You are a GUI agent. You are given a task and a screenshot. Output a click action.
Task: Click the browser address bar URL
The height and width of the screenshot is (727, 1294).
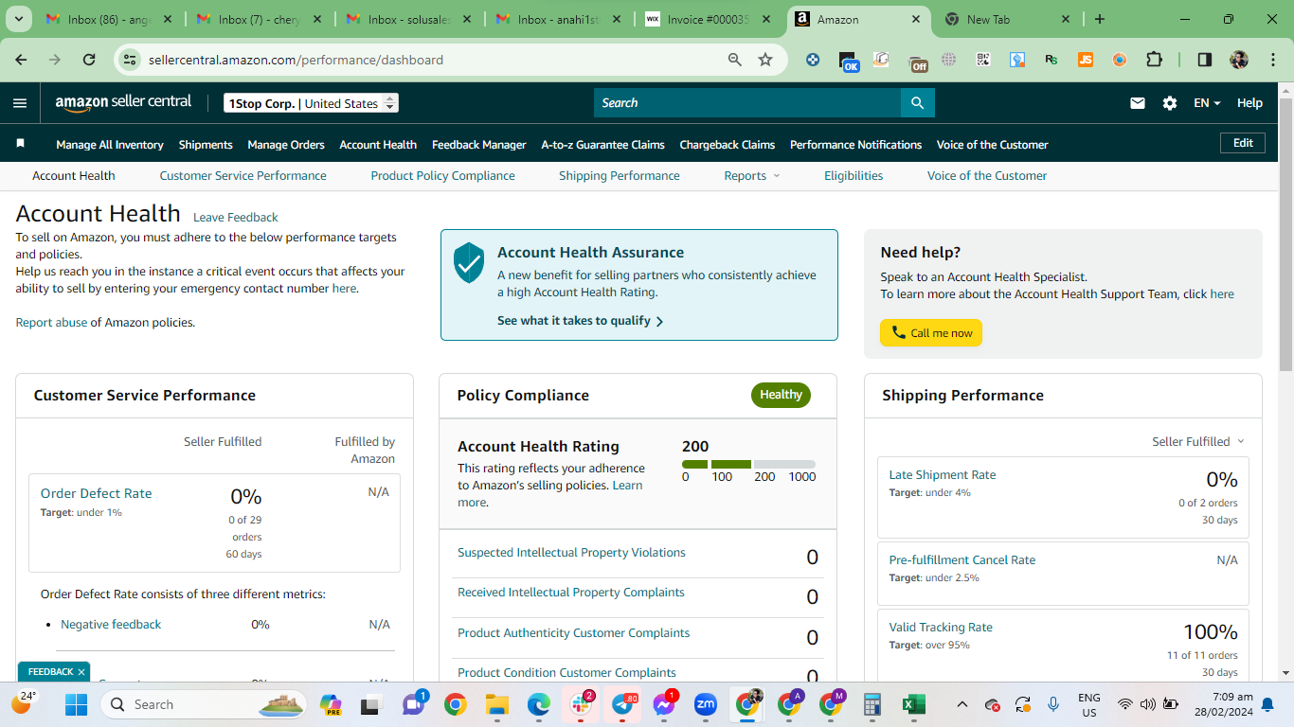point(296,60)
